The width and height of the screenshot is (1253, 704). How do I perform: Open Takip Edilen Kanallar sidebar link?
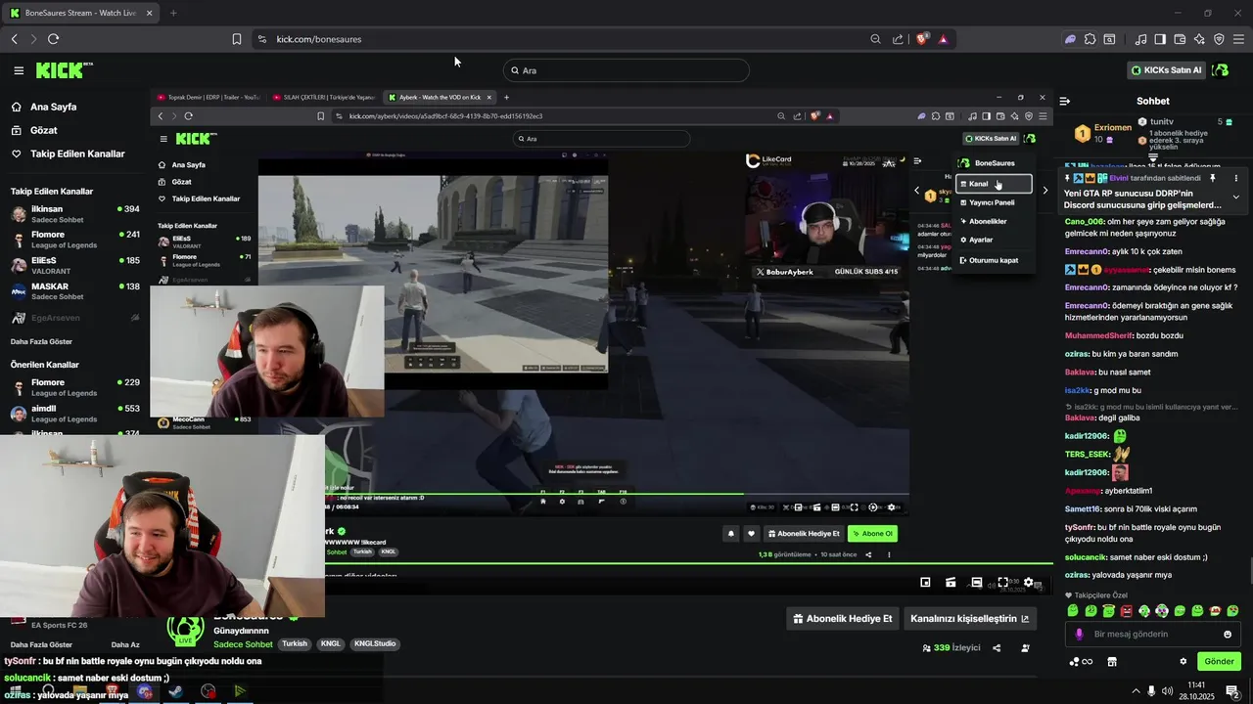click(x=77, y=154)
